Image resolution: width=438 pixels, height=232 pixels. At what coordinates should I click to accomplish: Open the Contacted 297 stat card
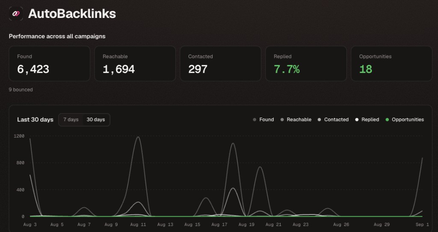220,64
